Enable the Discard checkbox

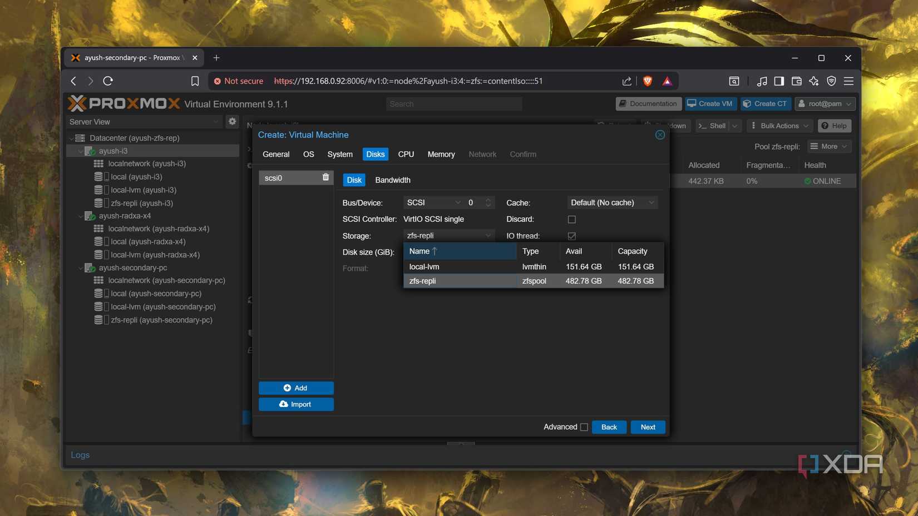(571, 219)
